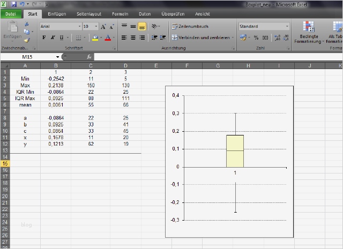Open the font size dropdown
Viewport: 343px width, 249px height.
pyautogui.click(x=95, y=26)
